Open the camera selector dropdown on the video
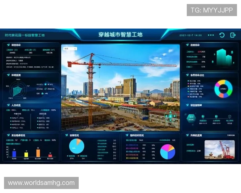 70,49
